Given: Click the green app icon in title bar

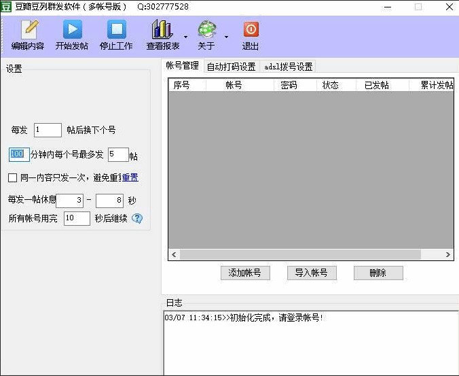Looking at the screenshot, I should tap(6, 6).
